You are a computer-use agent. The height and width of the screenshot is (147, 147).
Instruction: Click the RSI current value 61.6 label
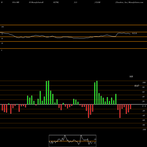coord(134,33)
